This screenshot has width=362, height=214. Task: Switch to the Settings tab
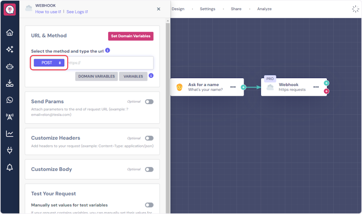click(x=207, y=9)
